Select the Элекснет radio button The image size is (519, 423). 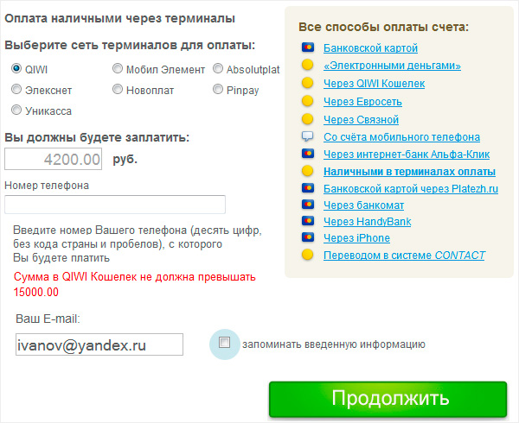[x=16, y=89]
